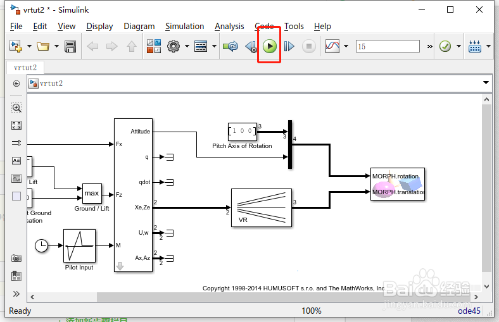Save the model with the floppy disk icon
Viewport: 499px width, 322px height.
(70, 46)
